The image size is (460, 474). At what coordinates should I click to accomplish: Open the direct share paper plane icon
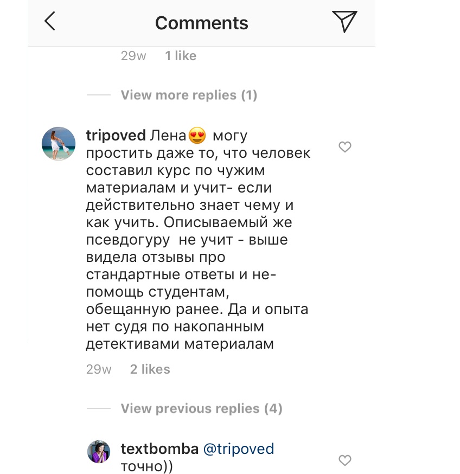pos(344,22)
